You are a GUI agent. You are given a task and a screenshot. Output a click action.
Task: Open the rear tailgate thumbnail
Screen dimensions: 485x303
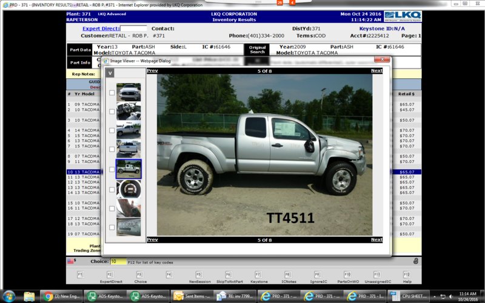[x=129, y=148]
